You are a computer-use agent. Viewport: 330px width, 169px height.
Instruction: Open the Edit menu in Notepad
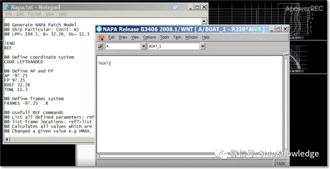(x=20, y=14)
